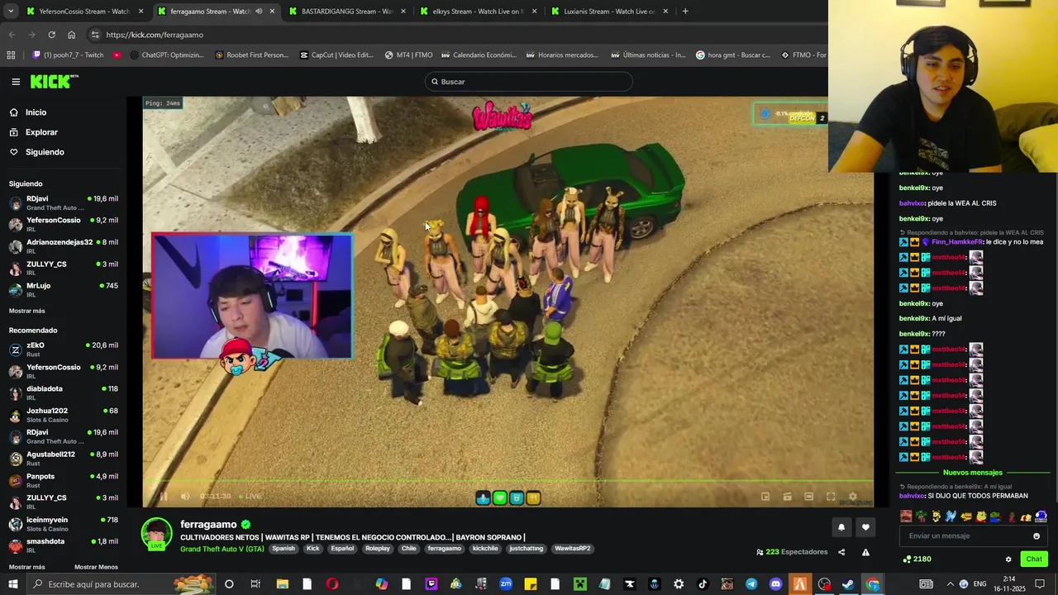Open Grand Theft Auto V (GTA) category
The width and height of the screenshot is (1058, 595).
[222, 549]
